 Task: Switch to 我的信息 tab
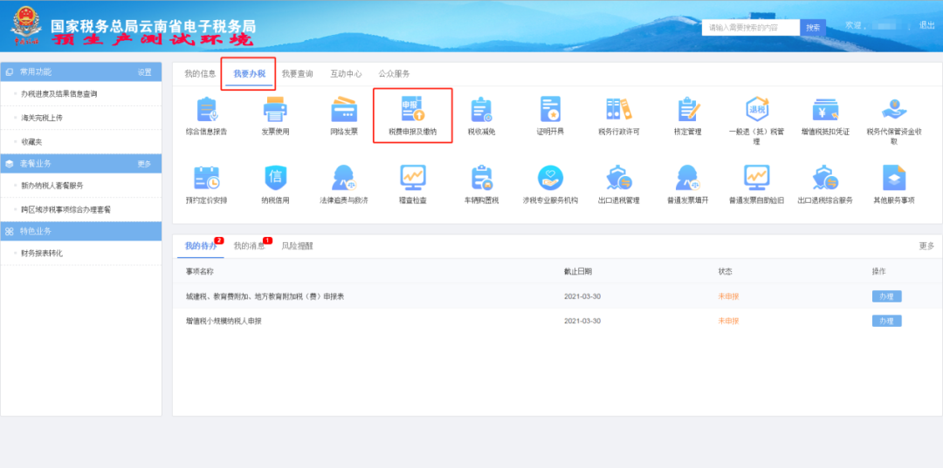coord(200,74)
